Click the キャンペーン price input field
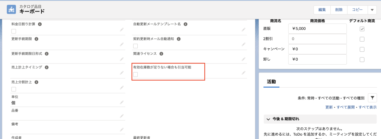 point(317,49)
